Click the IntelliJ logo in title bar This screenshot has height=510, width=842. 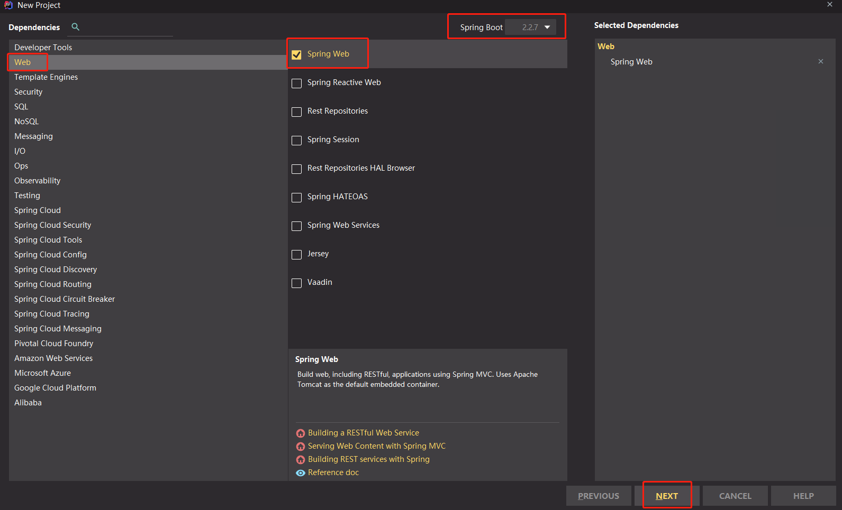[x=8, y=5]
